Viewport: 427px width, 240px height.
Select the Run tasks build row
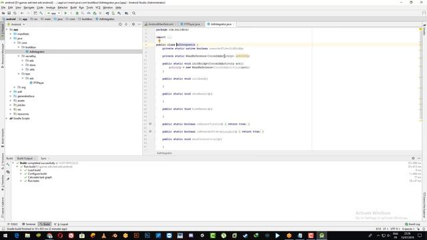33,181
